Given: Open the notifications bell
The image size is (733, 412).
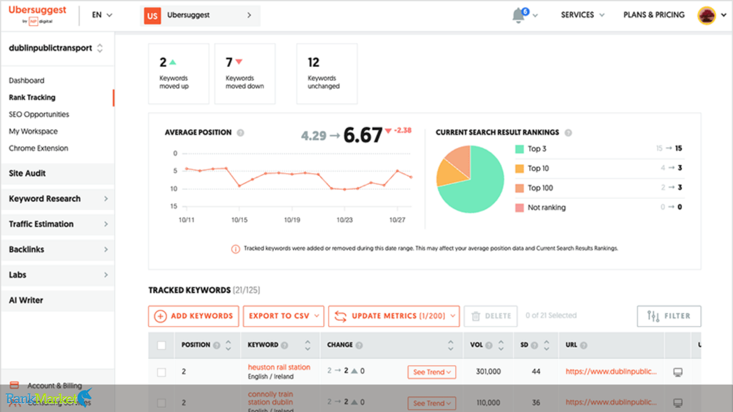Looking at the screenshot, I should [519, 15].
